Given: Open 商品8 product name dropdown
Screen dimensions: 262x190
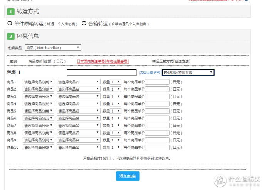Looking at the screenshot, I should [x=79, y=133].
